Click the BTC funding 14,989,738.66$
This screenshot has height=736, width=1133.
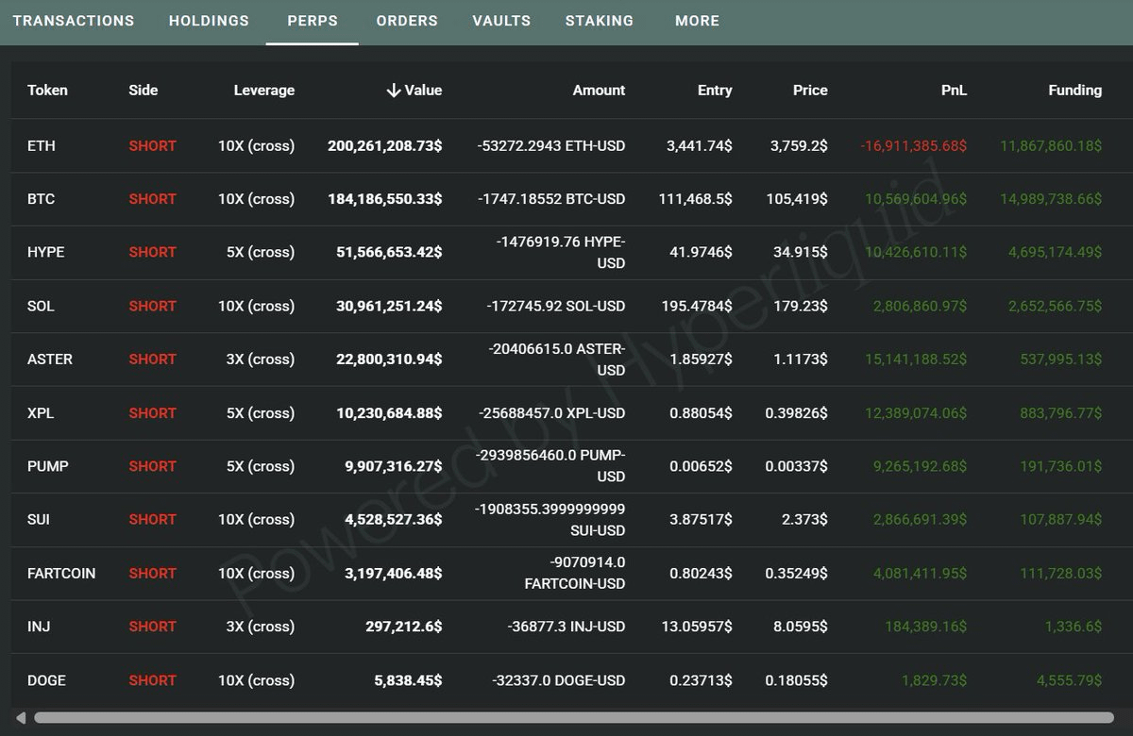1051,199
